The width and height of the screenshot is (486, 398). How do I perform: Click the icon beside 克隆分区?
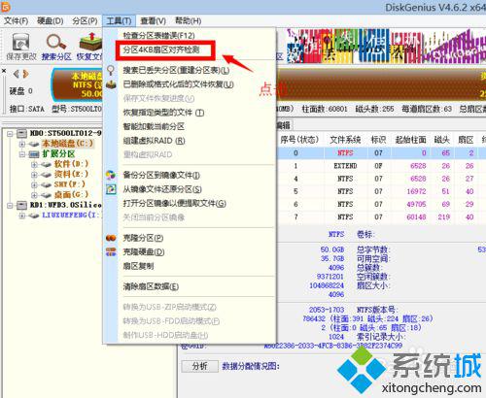111,238
